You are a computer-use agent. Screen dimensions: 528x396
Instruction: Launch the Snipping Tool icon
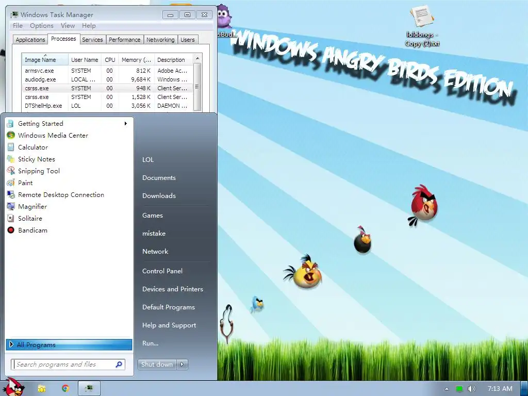(x=11, y=171)
